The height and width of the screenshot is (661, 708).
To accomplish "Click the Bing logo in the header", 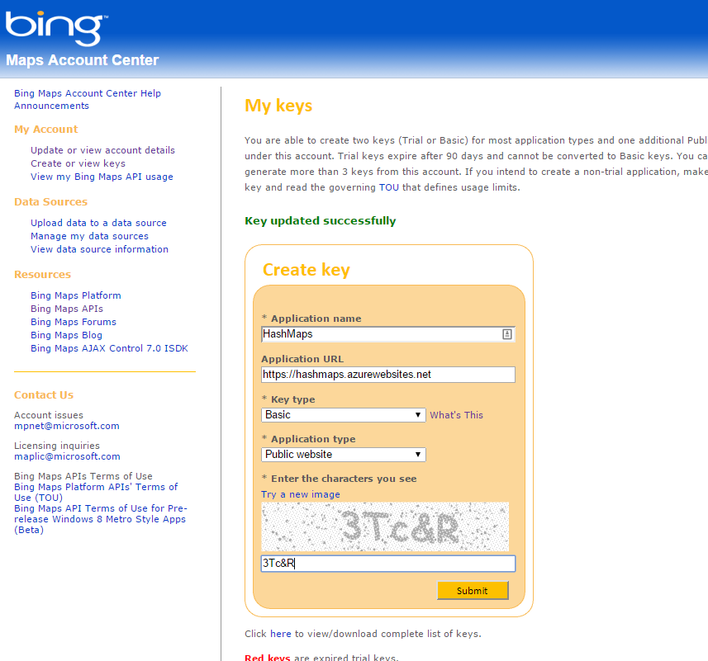I will [56, 28].
